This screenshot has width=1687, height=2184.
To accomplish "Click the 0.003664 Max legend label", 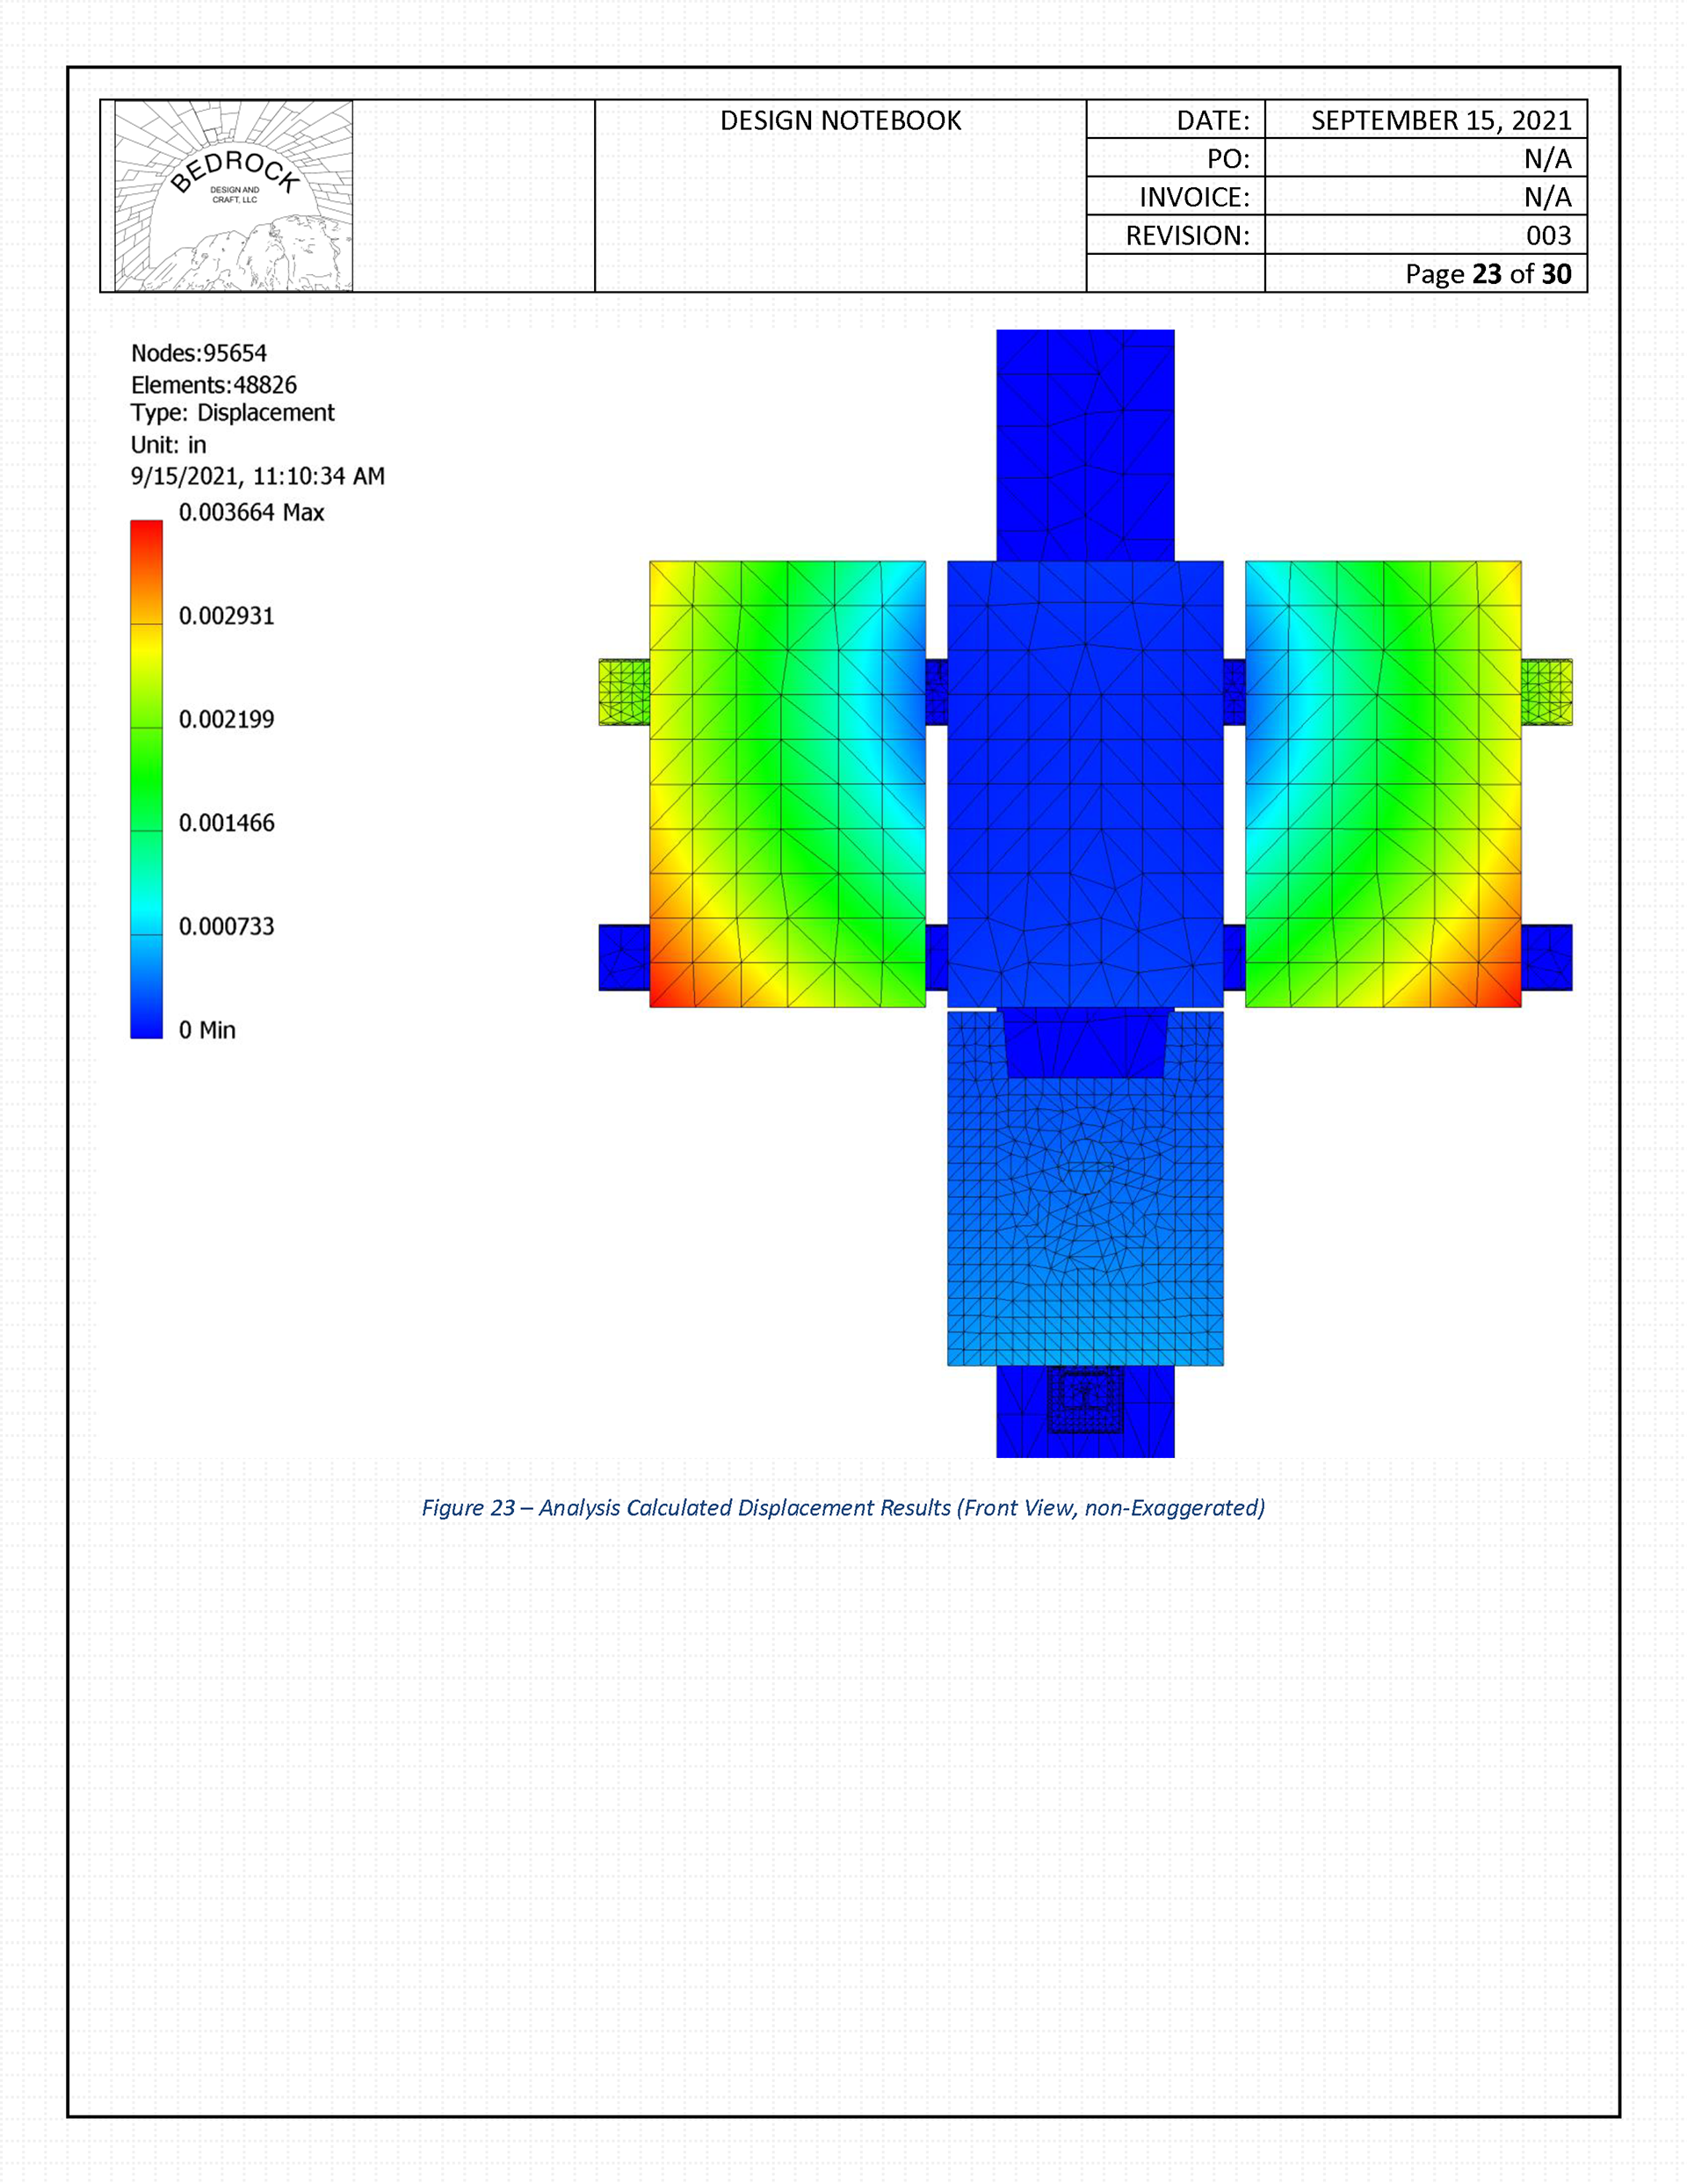I will coord(251,513).
